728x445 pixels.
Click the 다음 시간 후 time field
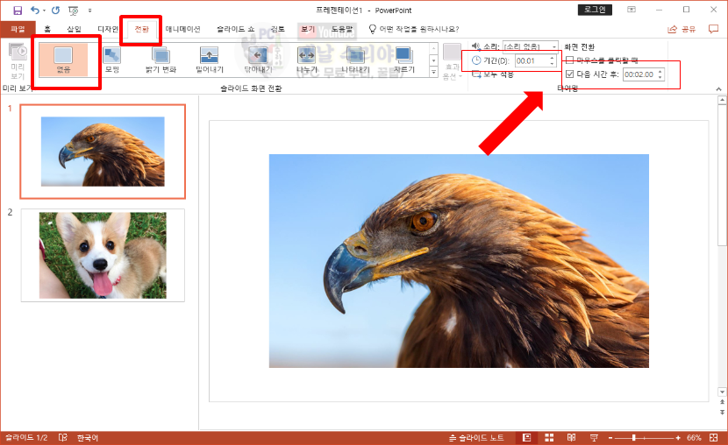click(639, 74)
